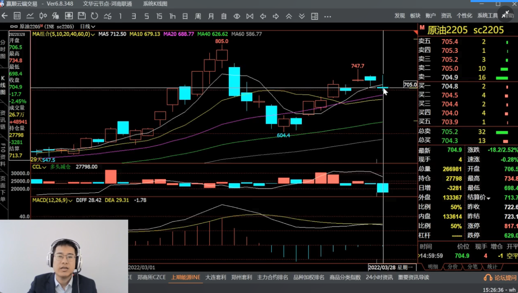
Task: Toggle the split panel layout icon
Action: [x=314, y=16]
